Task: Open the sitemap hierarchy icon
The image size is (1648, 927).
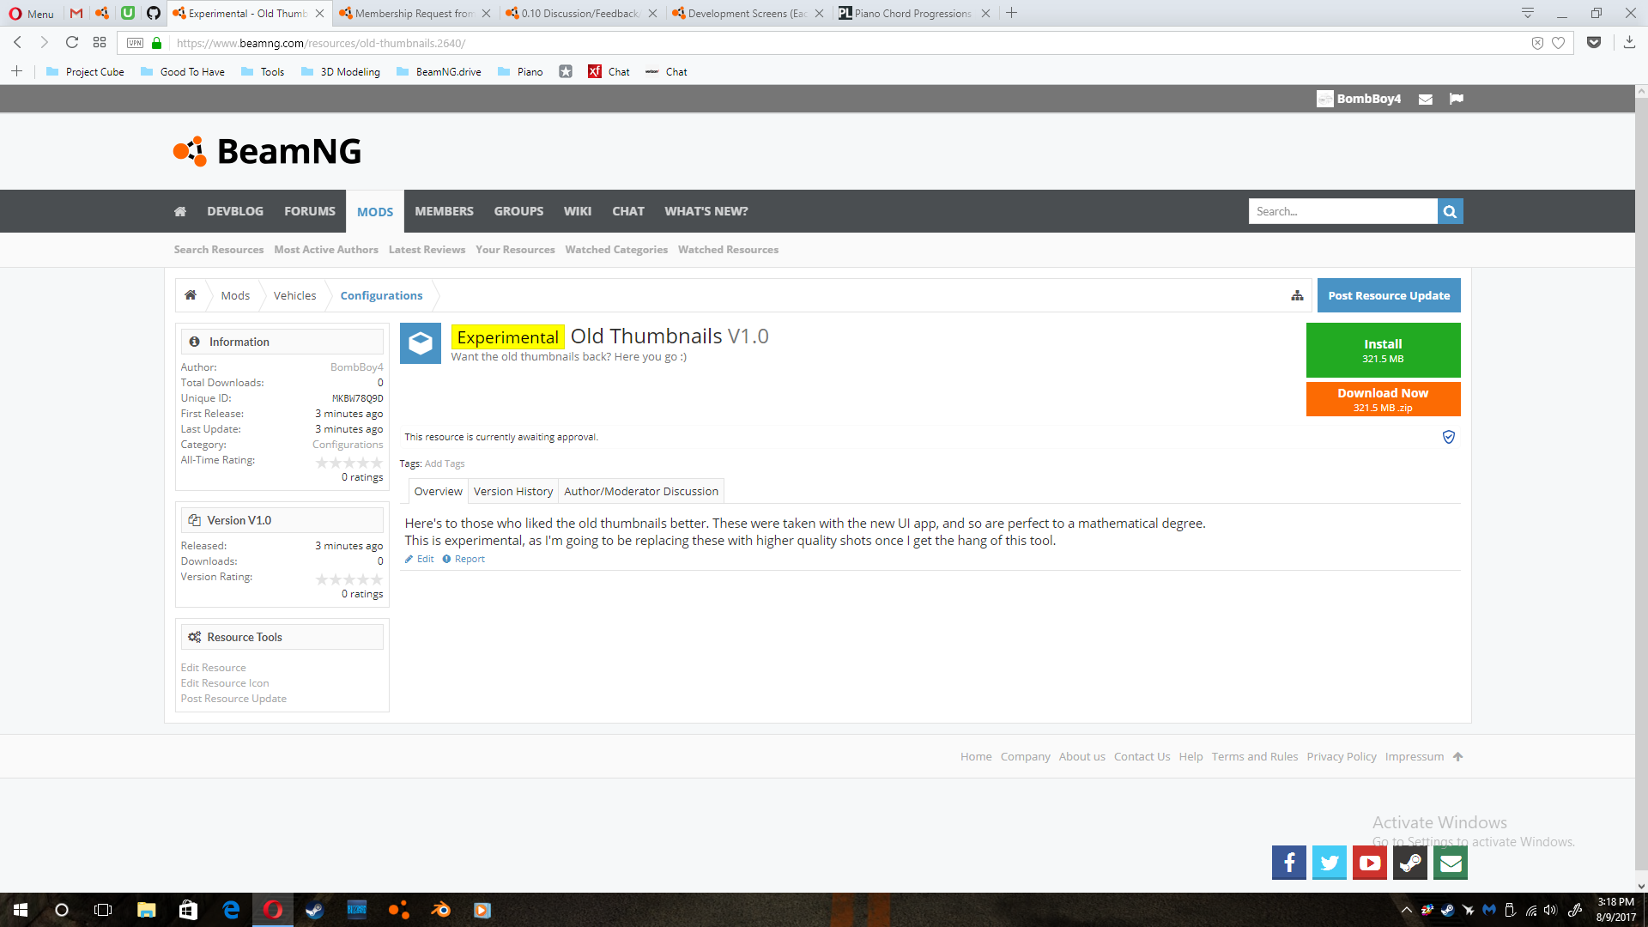Action: pos(1297,295)
